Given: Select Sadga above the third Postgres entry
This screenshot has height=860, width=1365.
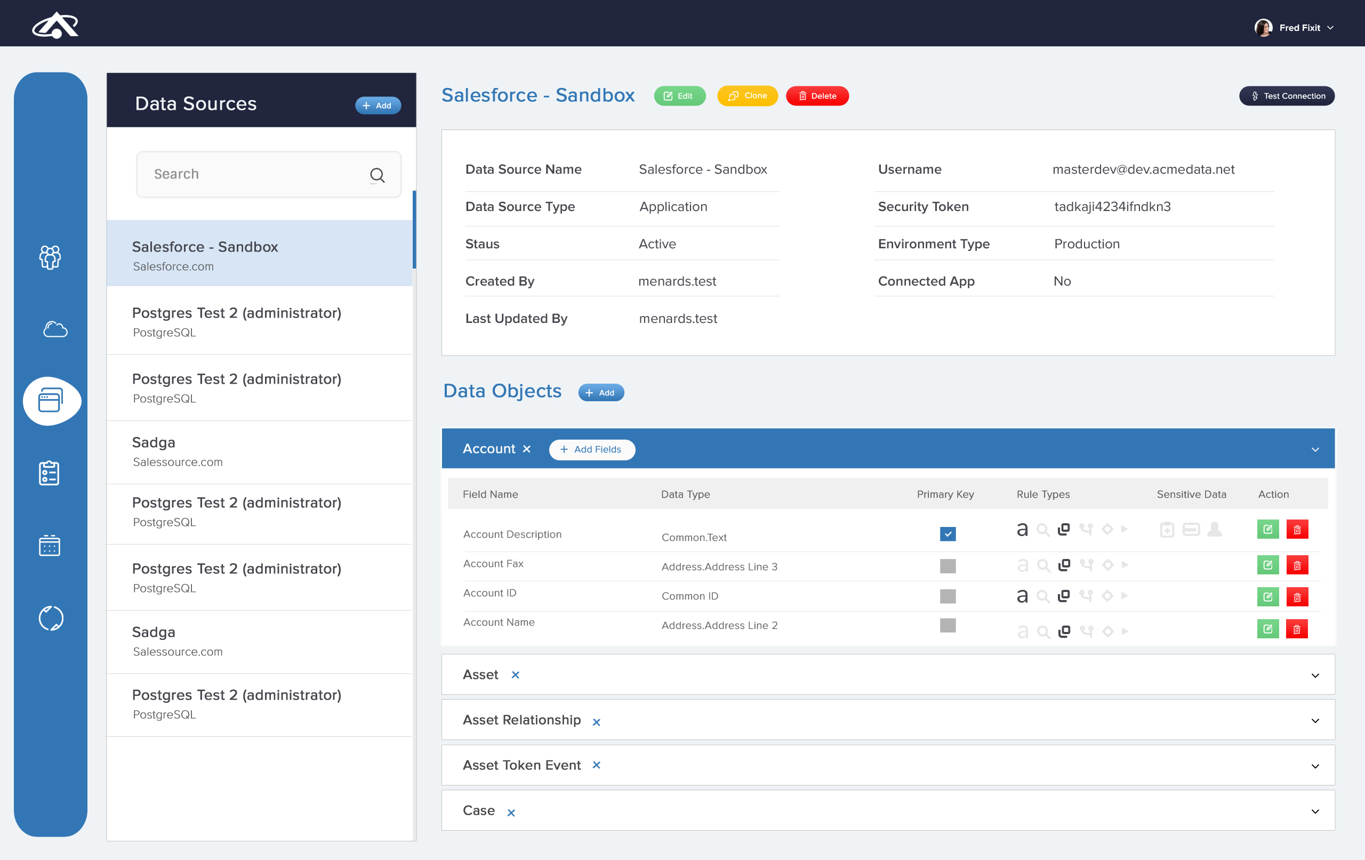Looking at the screenshot, I should click(x=259, y=452).
